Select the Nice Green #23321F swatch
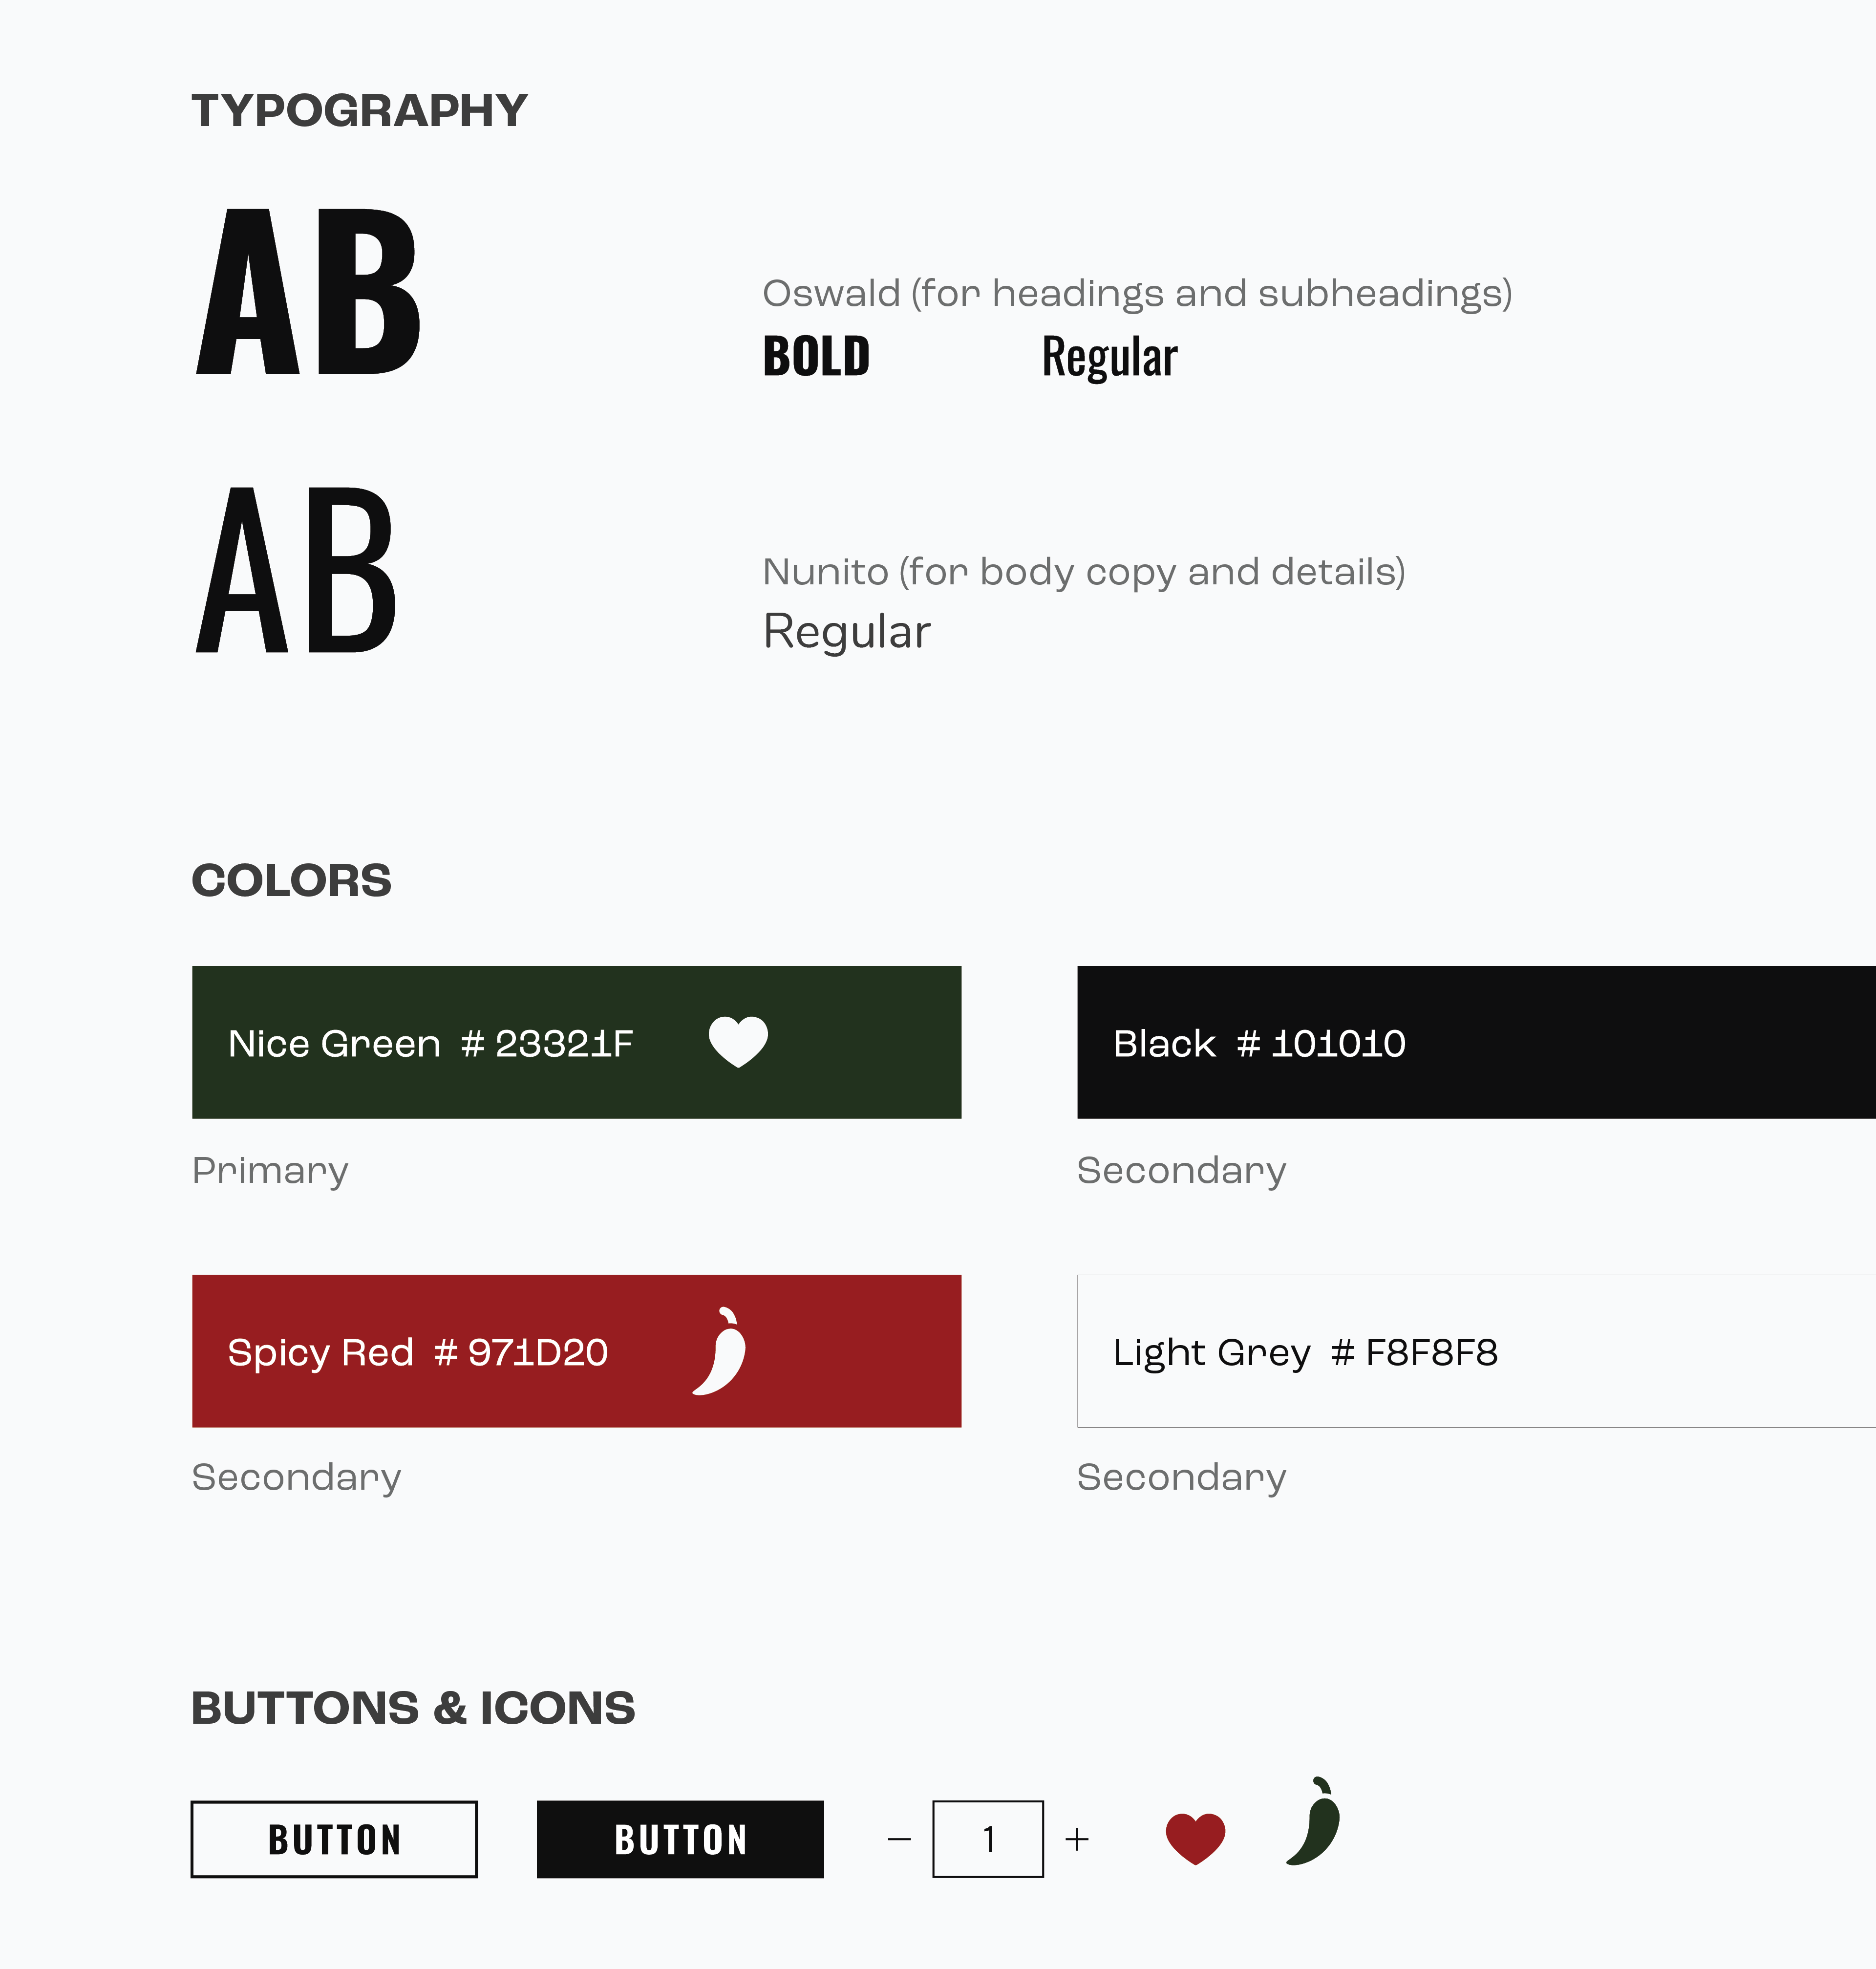Screen dimensions: 1876x1969 576,1042
